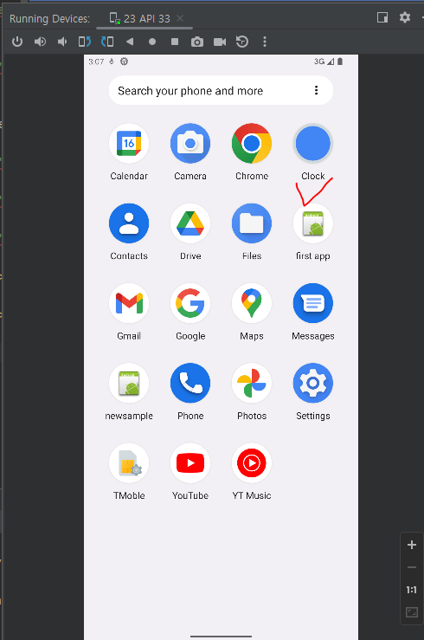Open the YT Music app
The width and height of the screenshot is (424, 640).
[x=252, y=462]
